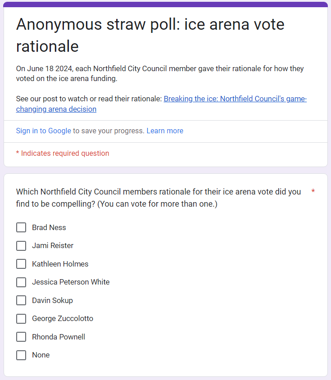Mark the George Zuccolotto checkbox
This screenshot has width=331, height=380.
(21, 319)
